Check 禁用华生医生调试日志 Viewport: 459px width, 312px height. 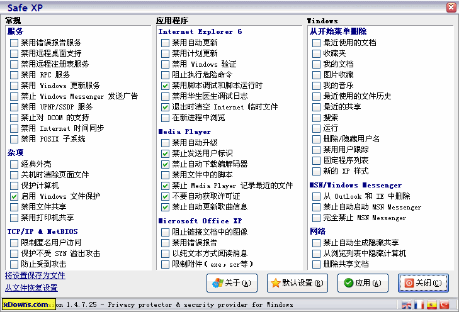pos(165,96)
